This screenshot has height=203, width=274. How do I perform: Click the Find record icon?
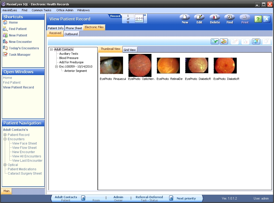tap(229, 17)
